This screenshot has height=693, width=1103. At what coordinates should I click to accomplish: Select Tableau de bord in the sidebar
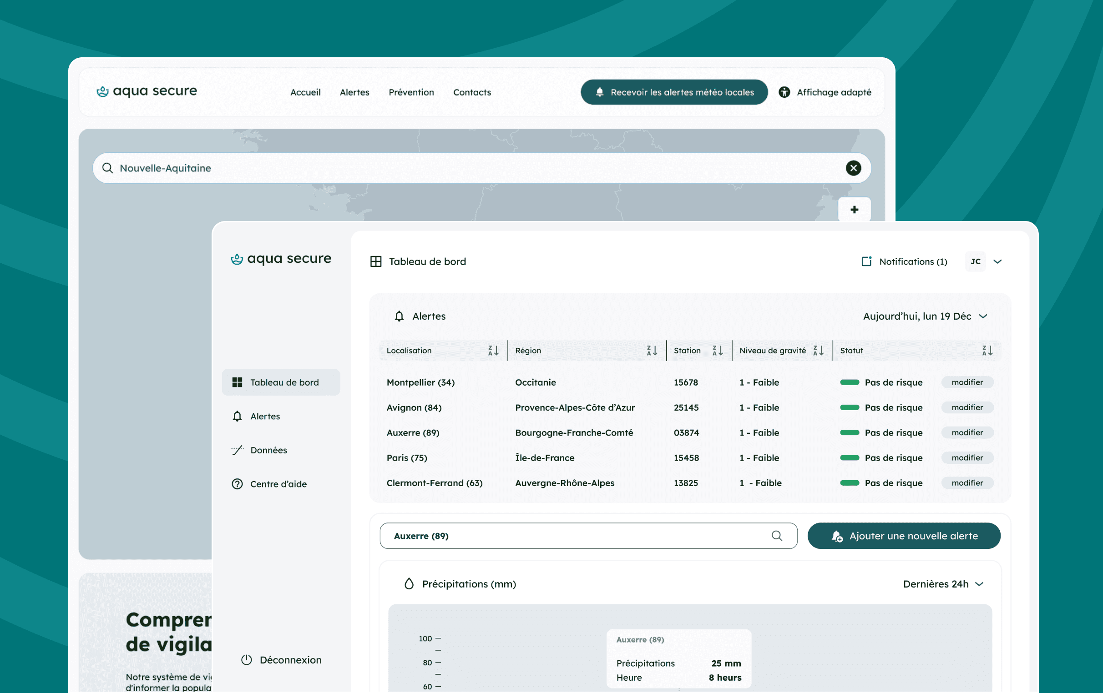tap(281, 382)
